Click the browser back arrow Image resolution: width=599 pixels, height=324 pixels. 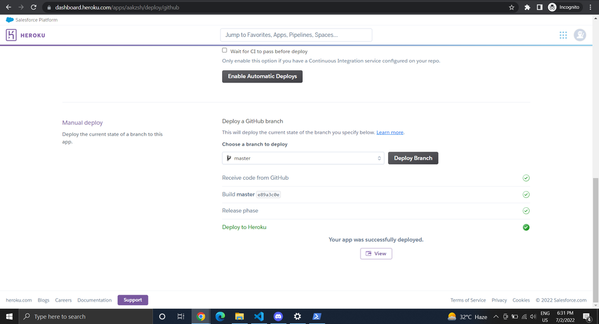[x=8, y=7]
